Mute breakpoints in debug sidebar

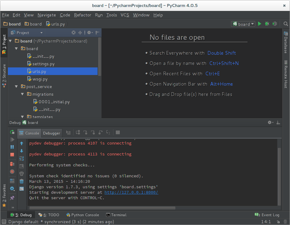[x=12, y=172]
